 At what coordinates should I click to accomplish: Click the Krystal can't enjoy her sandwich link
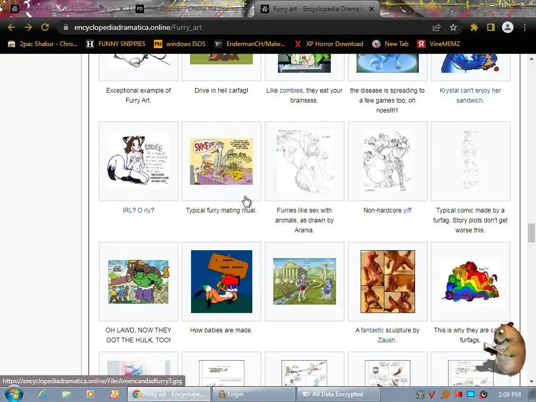[x=470, y=95]
